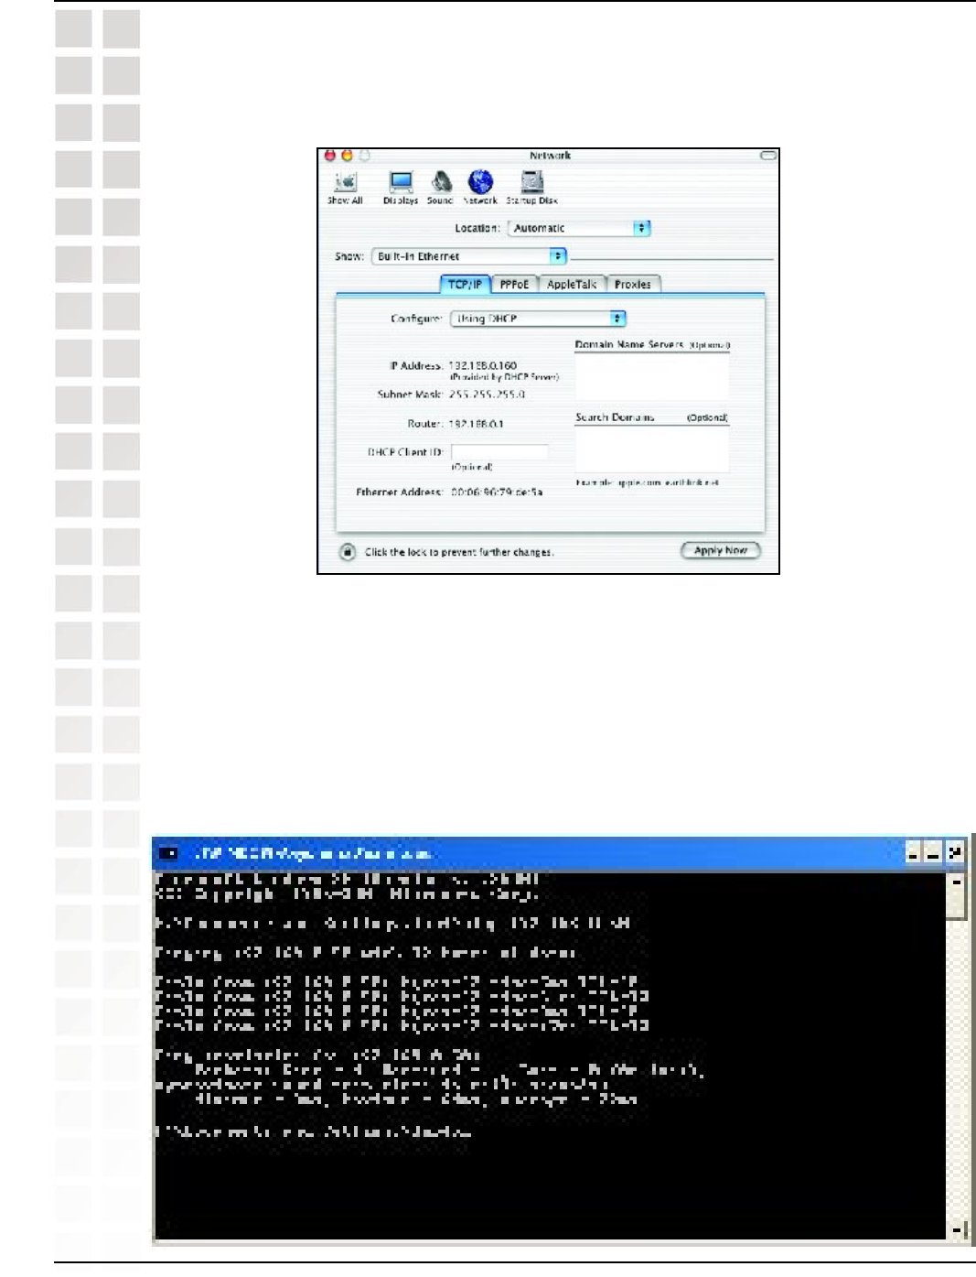Click the Domain Name Servers text box
Image resolution: width=976 pixels, height=1277 pixels.
coord(652,375)
